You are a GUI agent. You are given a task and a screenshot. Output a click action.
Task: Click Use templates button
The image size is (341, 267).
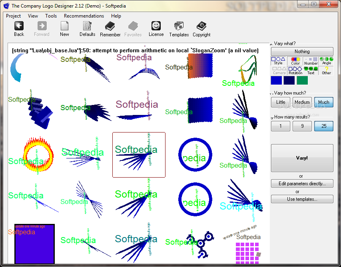click(302, 199)
